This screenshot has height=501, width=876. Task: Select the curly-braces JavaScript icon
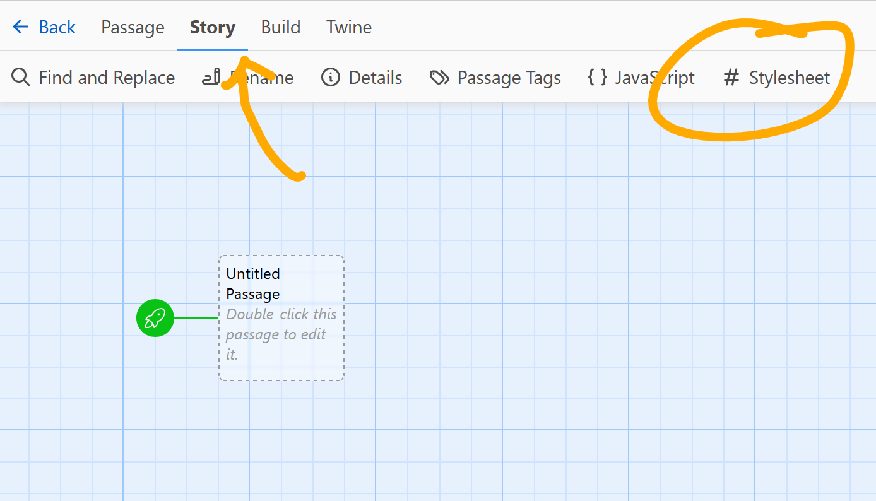click(x=596, y=77)
